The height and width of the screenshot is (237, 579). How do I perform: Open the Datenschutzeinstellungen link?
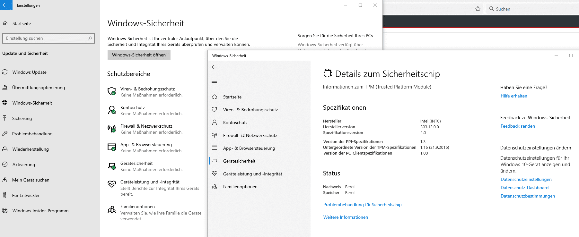[526, 179]
